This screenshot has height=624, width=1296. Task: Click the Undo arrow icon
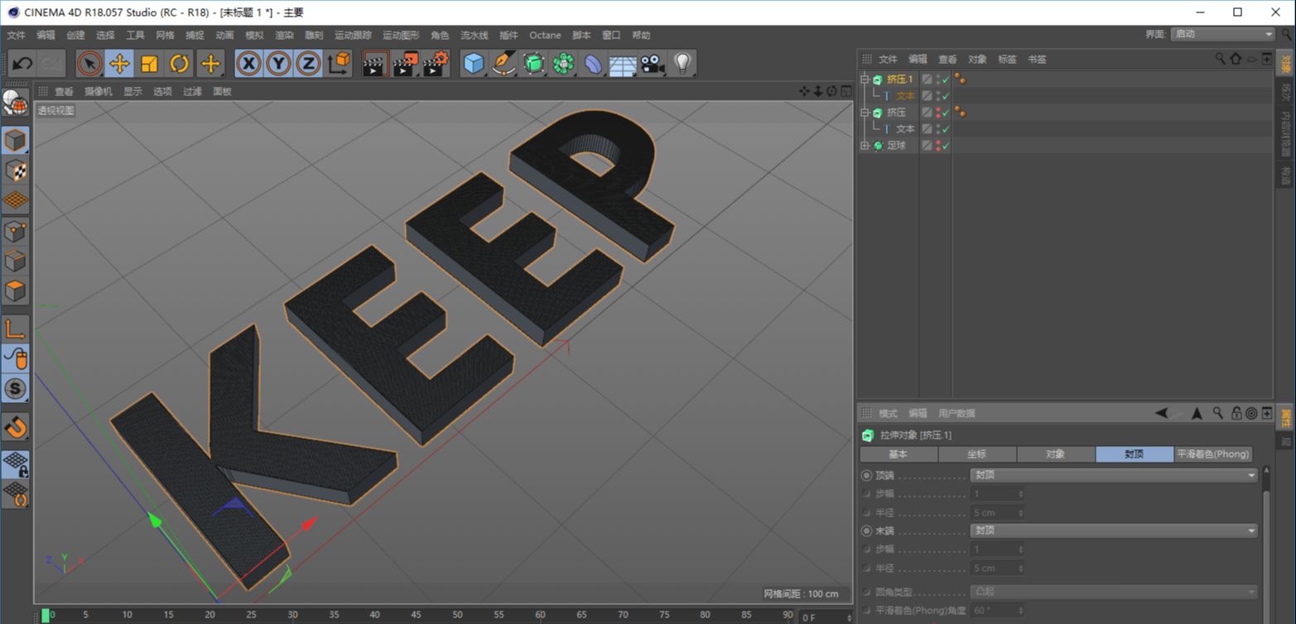click(22, 63)
